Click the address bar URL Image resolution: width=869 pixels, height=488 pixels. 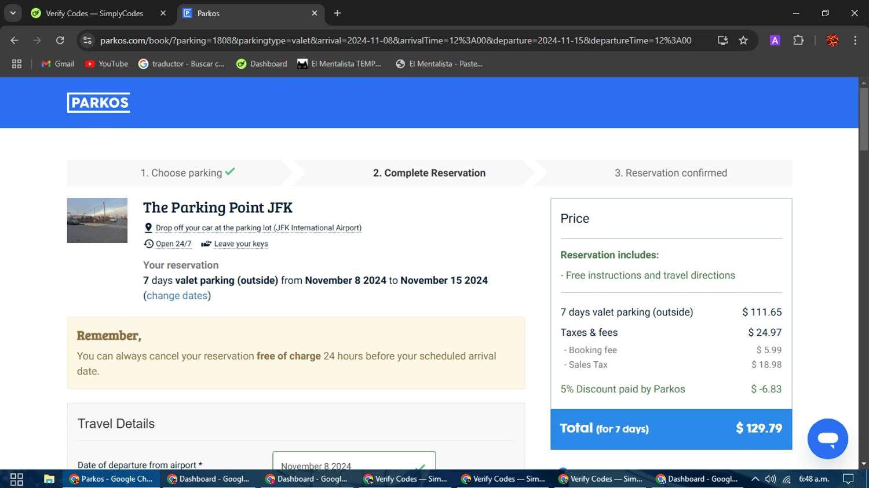396,41
